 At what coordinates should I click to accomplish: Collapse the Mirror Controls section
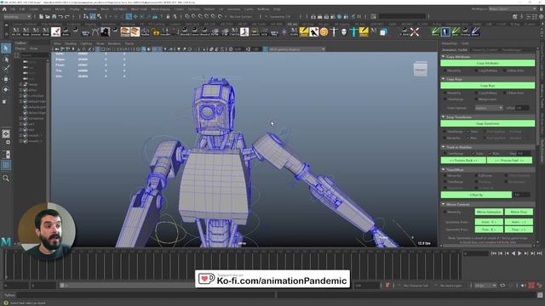coord(443,204)
